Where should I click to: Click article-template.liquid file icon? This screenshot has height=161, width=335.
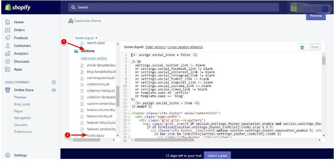pyautogui.click(x=82, y=65)
